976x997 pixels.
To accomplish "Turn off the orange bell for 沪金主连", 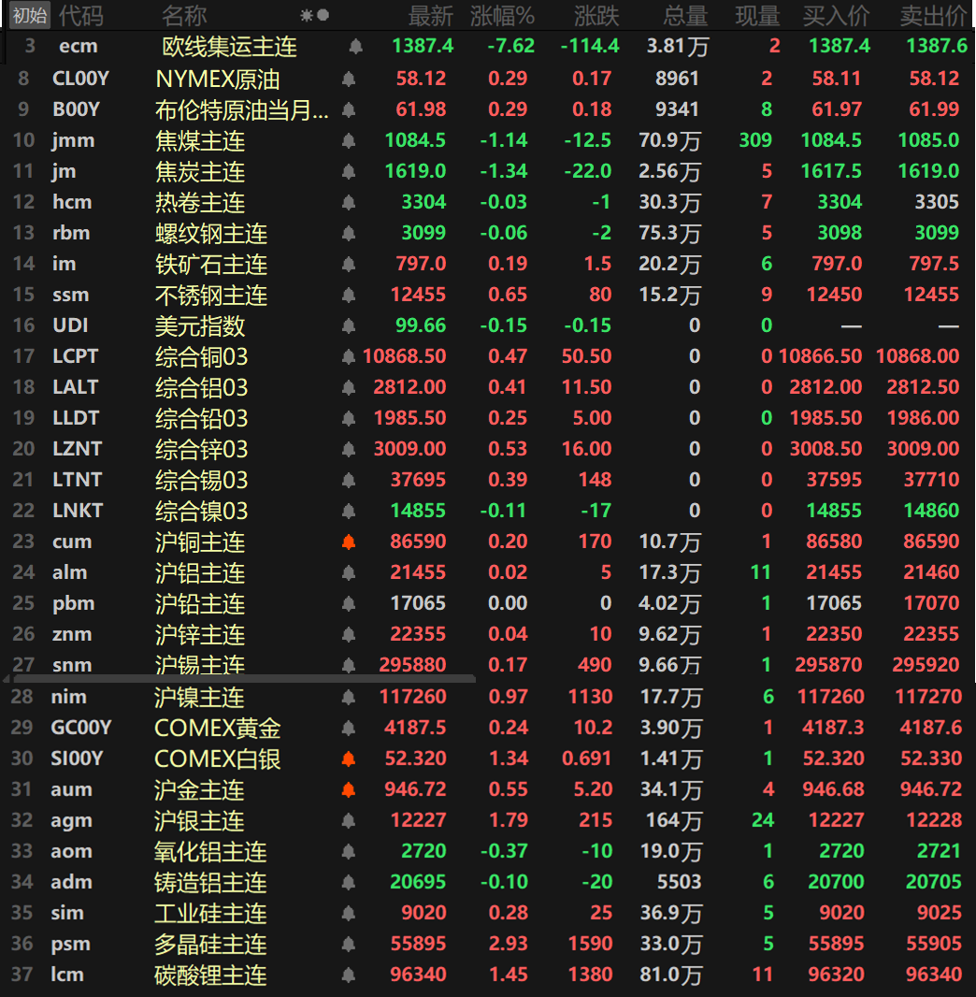I will tap(349, 790).
